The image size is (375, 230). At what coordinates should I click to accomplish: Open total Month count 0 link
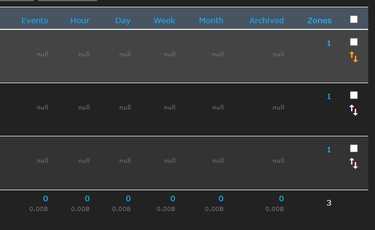[x=221, y=199]
